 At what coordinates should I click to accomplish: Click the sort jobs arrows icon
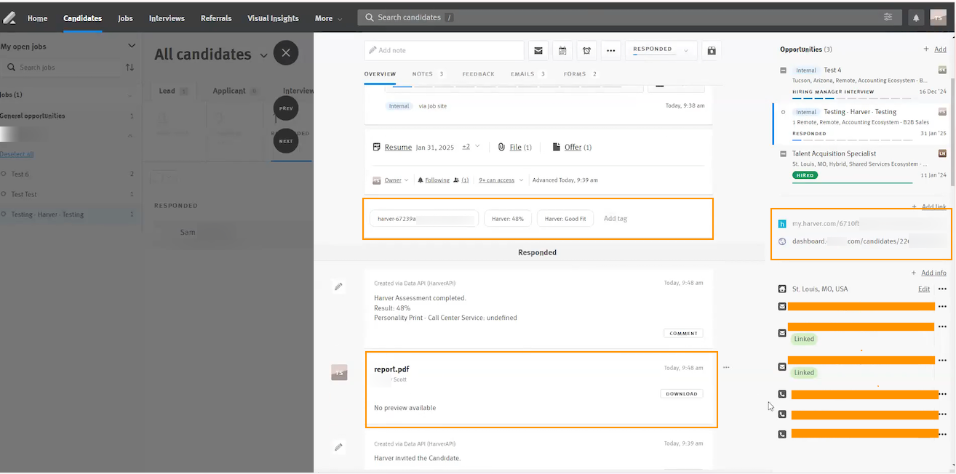click(130, 68)
